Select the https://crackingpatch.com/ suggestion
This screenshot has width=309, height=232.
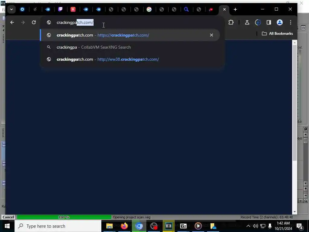click(x=130, y=35)
